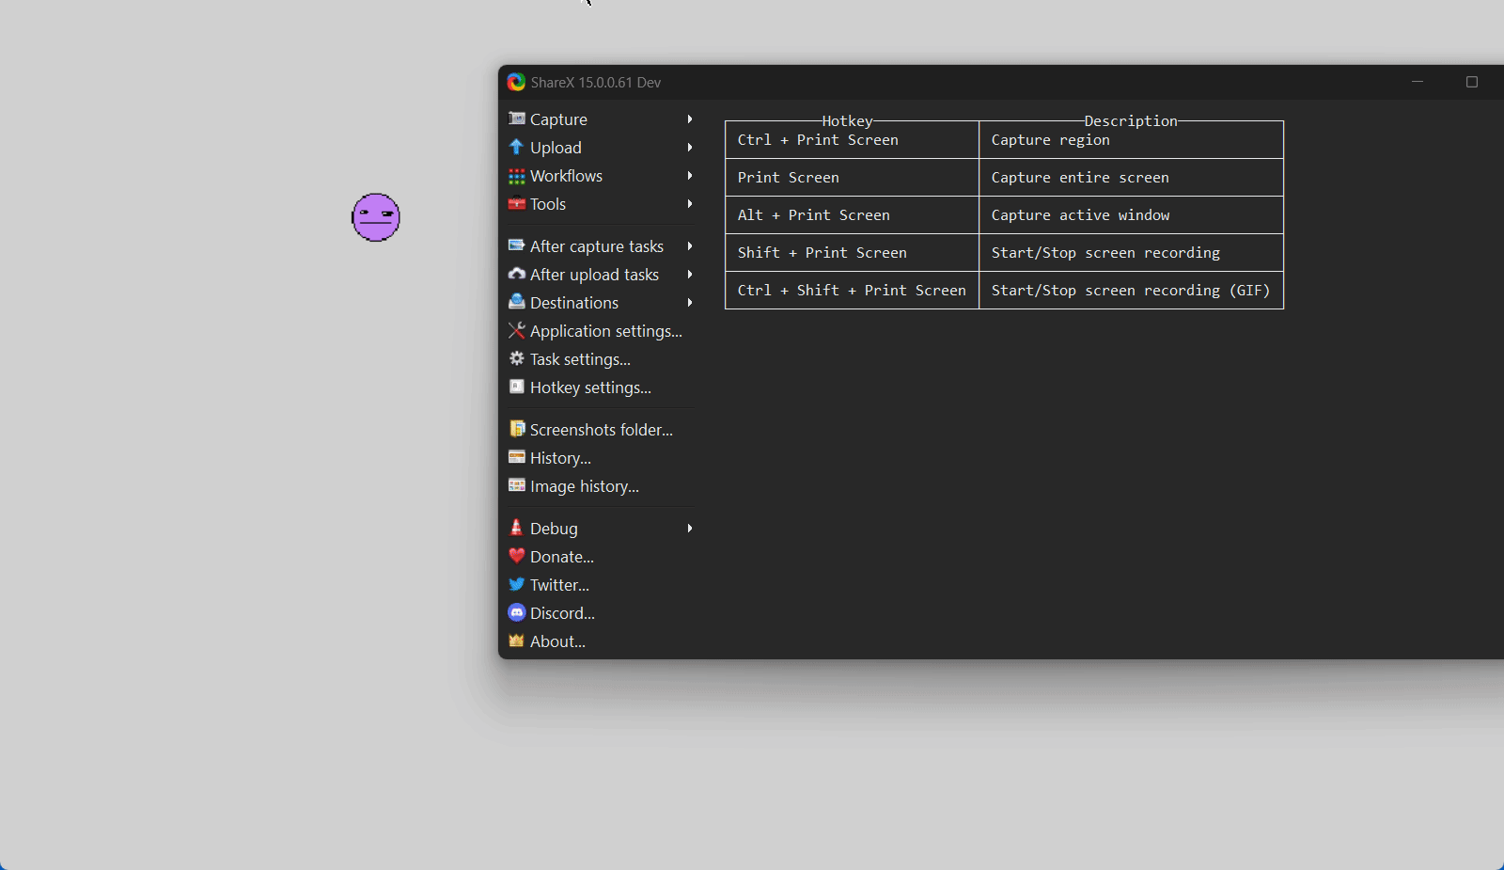Expand the Capture submenu arrow
Viewport: 1504px width, 870px height.
click(x=690, y=119)
